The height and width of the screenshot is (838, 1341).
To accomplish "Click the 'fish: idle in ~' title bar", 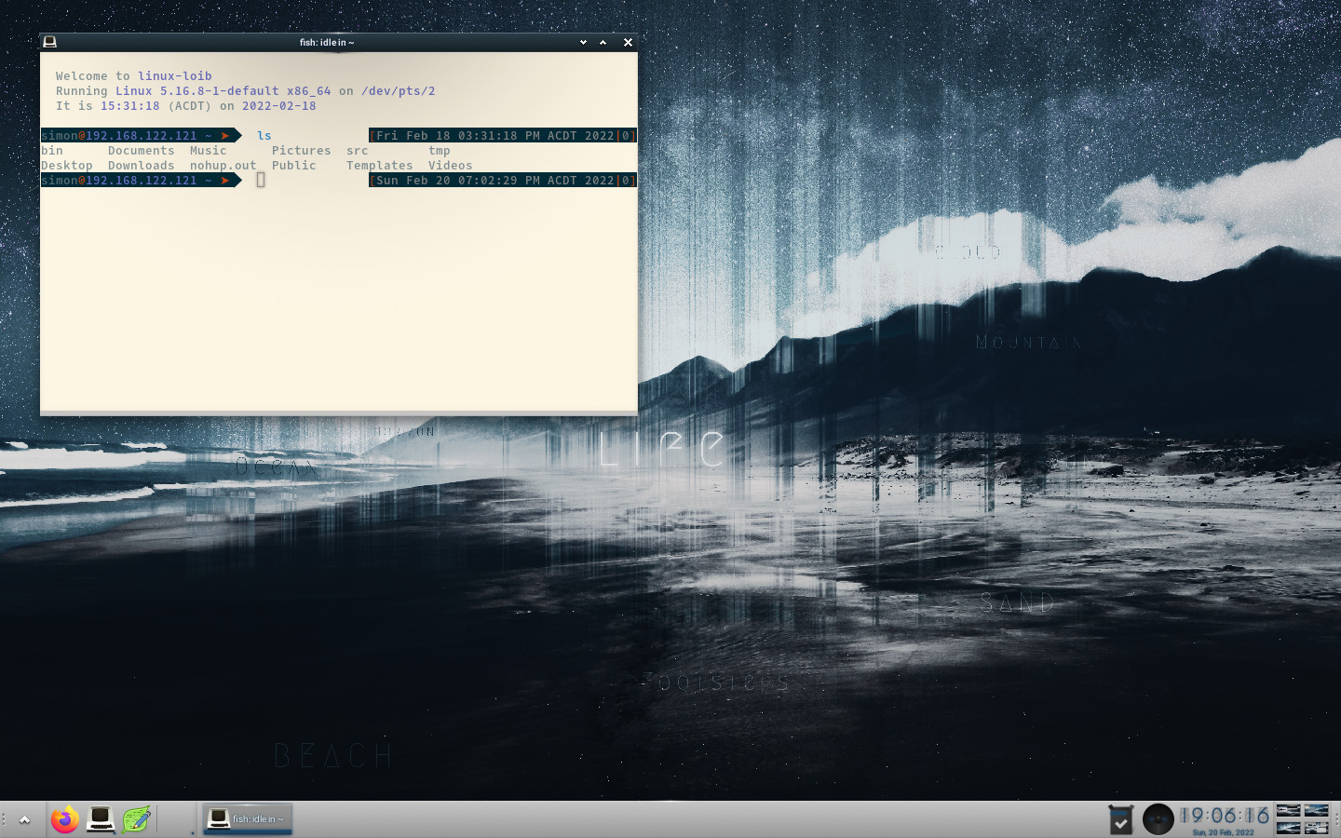I will pos(327,42).
